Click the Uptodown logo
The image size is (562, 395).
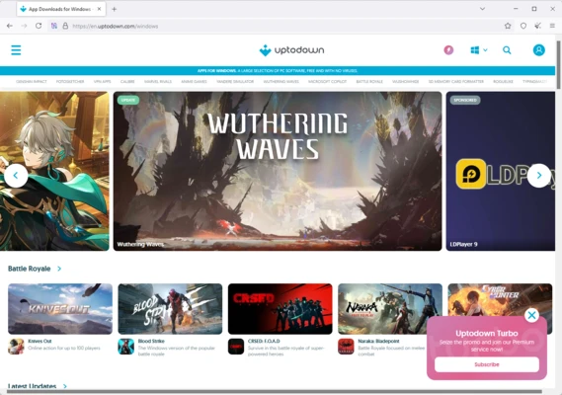(291, 50)
